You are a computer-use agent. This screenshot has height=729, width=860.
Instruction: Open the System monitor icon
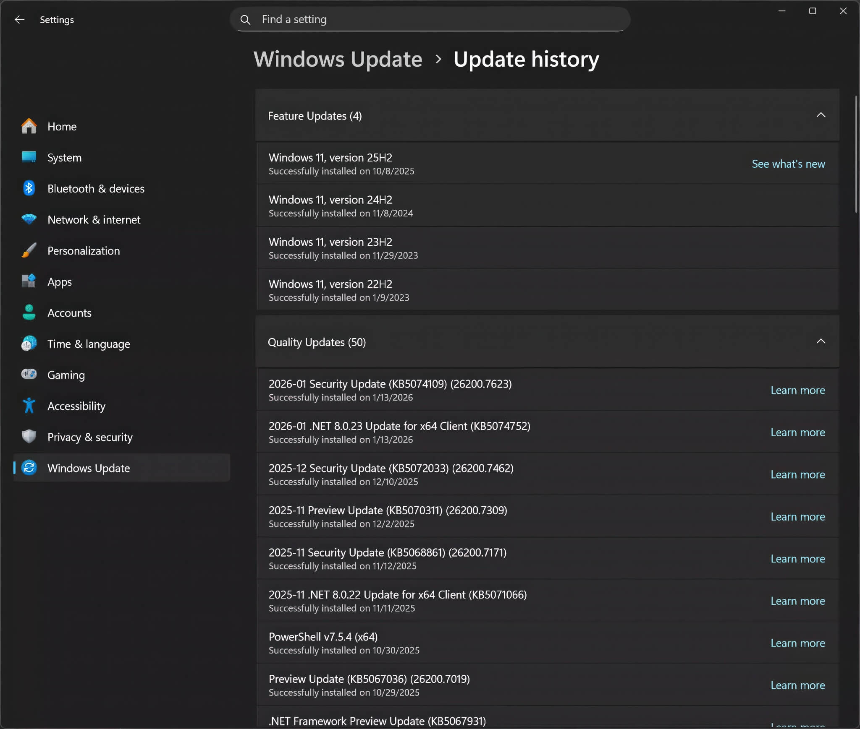[x=29, y=157]
